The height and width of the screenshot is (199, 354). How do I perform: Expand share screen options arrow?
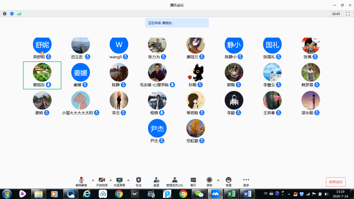[x=128, y=180]
